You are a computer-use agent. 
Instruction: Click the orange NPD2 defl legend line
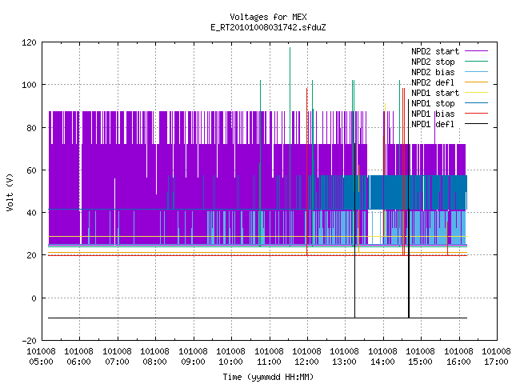[476, 82]
